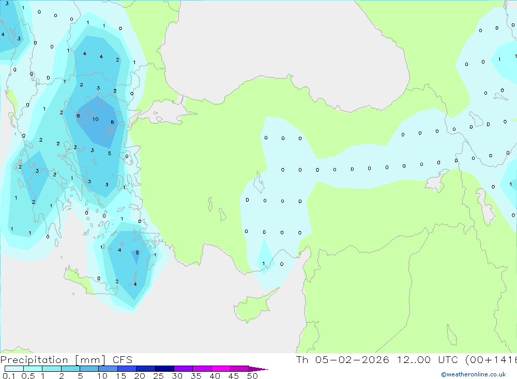Click the 10–15 mm blue legend swatch

[108, 369]
